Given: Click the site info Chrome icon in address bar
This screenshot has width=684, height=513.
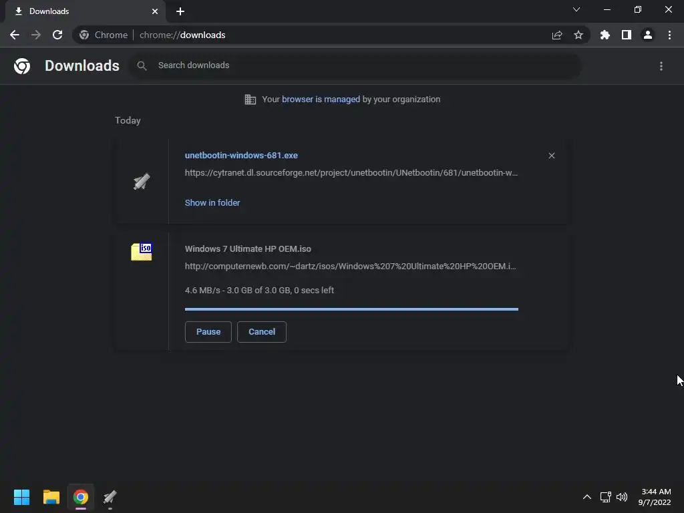Looking at the screenshot, I should pos(84,35).
